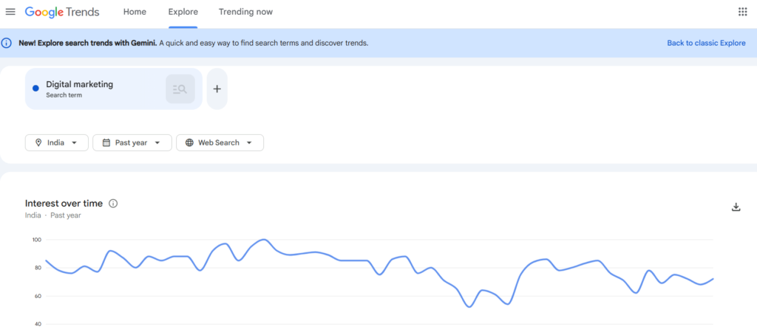Select the Explore tab

click(x=183, y=12)
